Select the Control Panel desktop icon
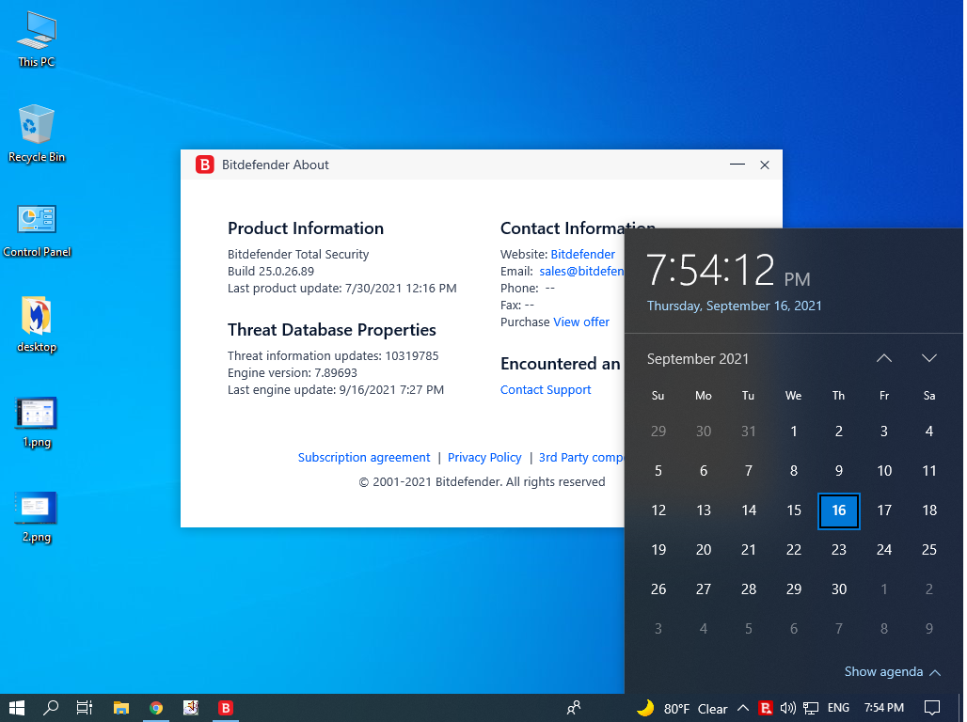 point(37,230)
